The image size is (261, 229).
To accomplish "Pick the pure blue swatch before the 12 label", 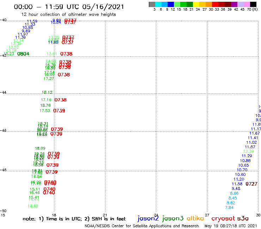I will (171, 4).
